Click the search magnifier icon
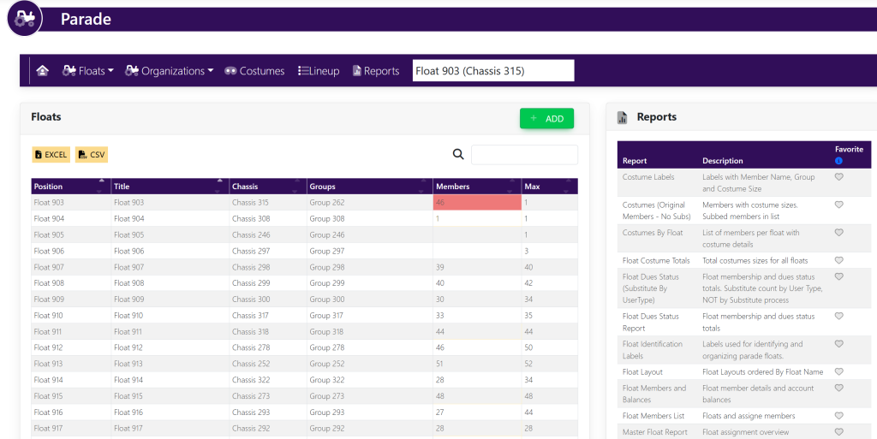Screen dimensions: 877x439 pos(458,154)
